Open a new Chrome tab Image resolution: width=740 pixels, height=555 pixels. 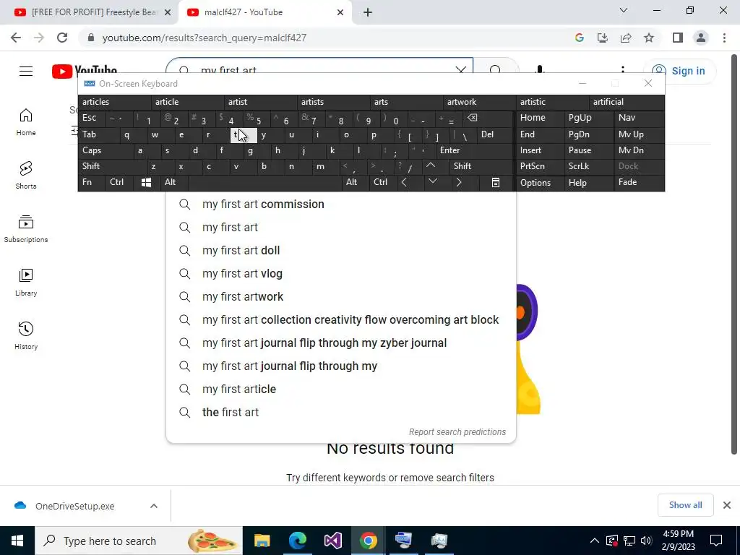[x=368, y=12]
